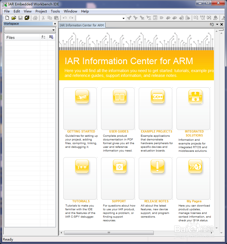Viewport: 227px width, 244px height.
Task: Click the Previous Bookmark icon
Action: [x=168, y=18]
